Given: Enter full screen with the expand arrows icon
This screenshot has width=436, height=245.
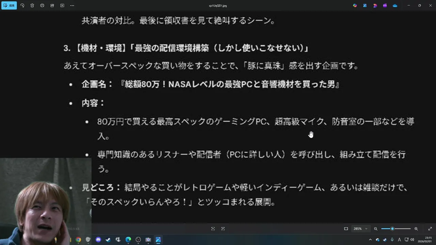Looking at the screenshot, I should pyautogui.click(x=430, y=229).
